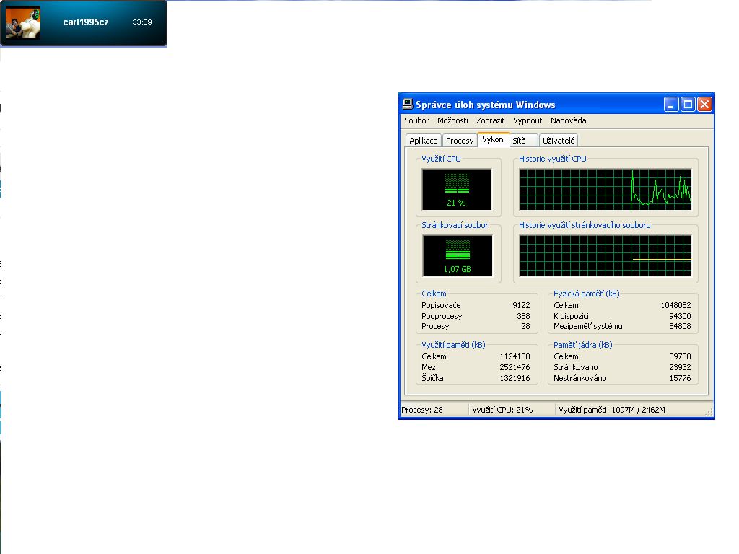Click the Podprocesy value 388
Screen dimensions: 739x554
523,316
